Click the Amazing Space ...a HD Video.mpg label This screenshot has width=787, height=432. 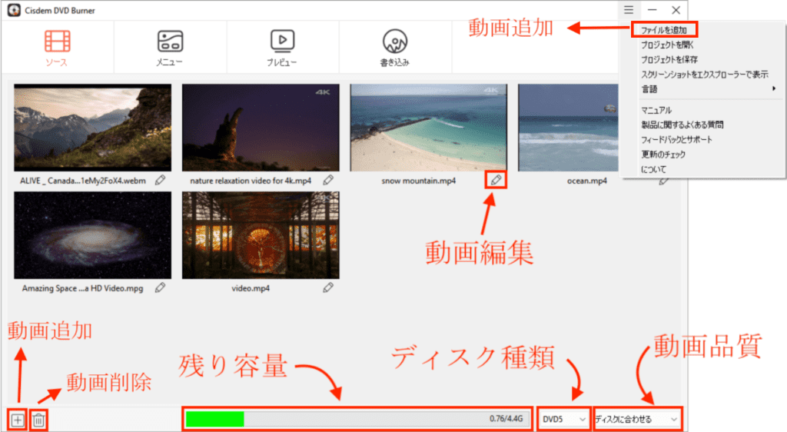pos(82,288)
